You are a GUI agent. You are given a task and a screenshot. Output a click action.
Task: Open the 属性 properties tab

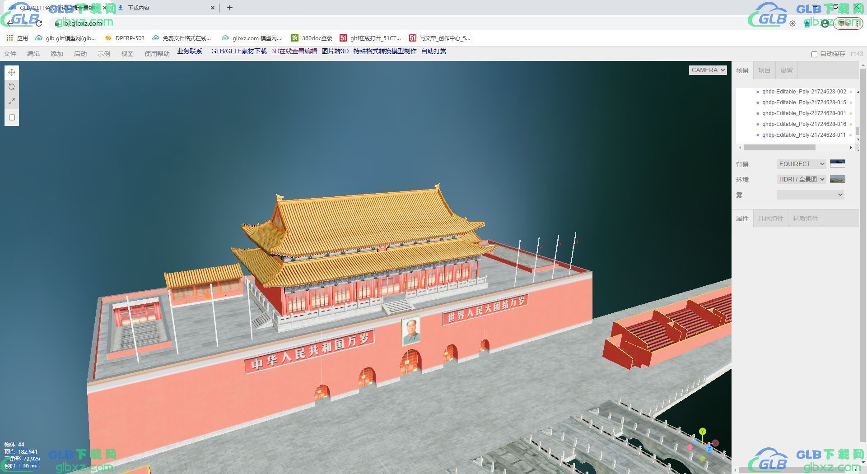pyautogui.click(x=742, y=218)
